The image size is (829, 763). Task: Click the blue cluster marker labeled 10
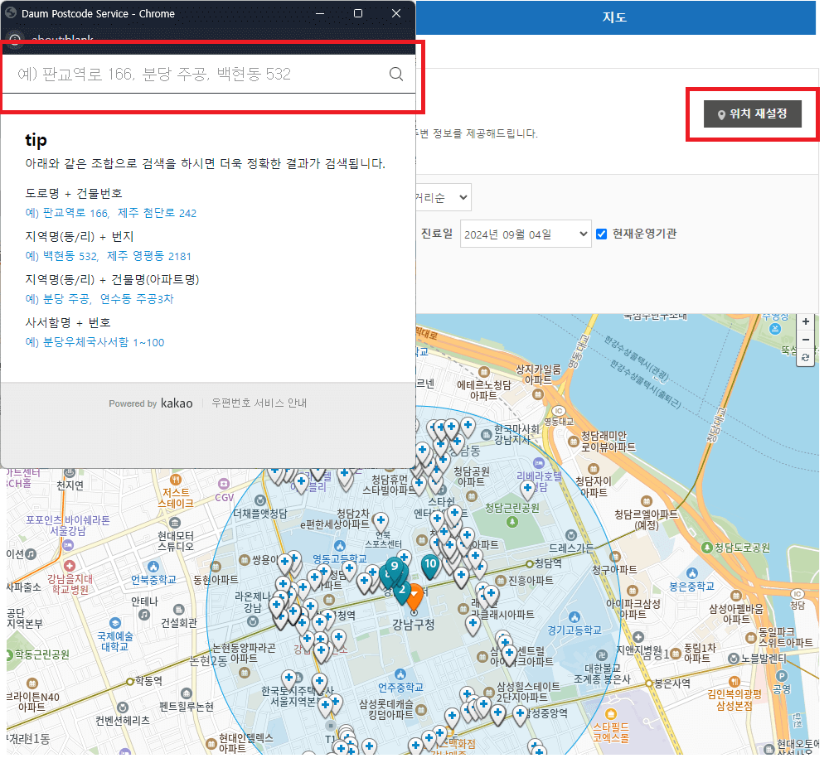point(430,565)
